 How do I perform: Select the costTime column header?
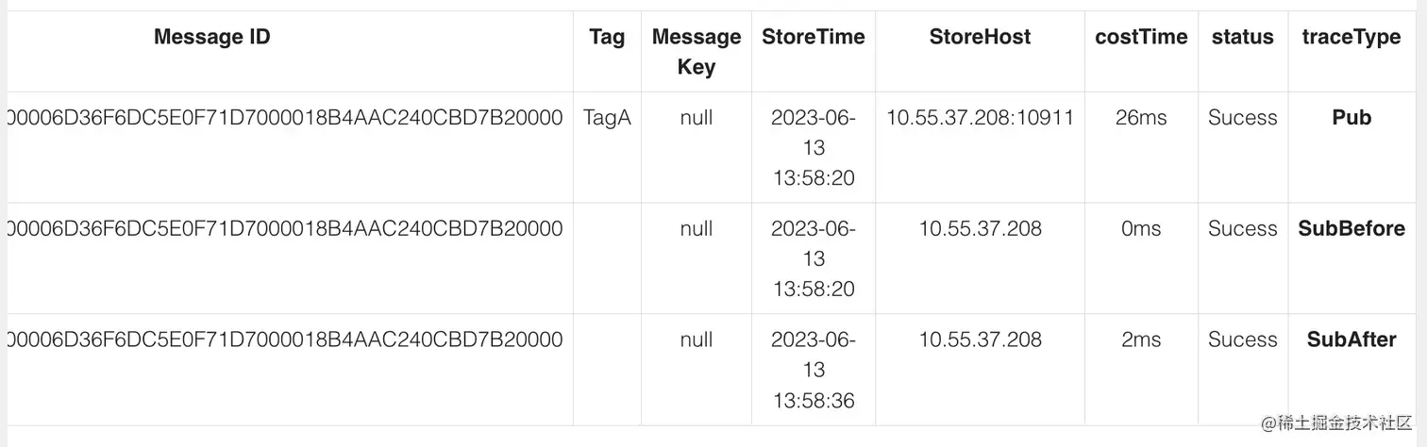1141,38
